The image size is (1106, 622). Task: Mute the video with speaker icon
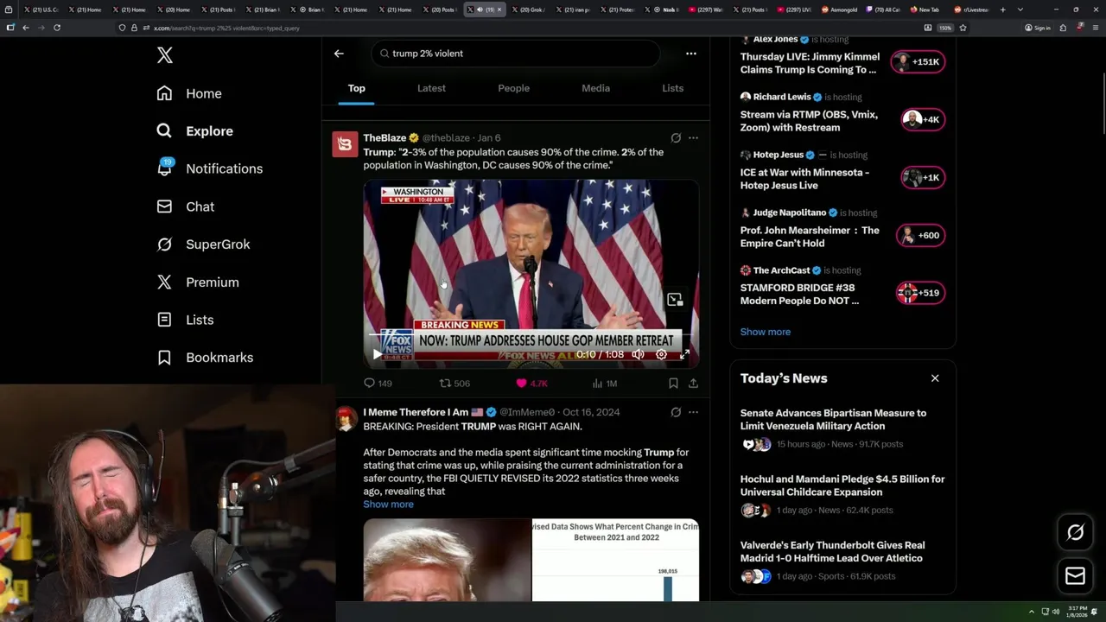point(638,354)
